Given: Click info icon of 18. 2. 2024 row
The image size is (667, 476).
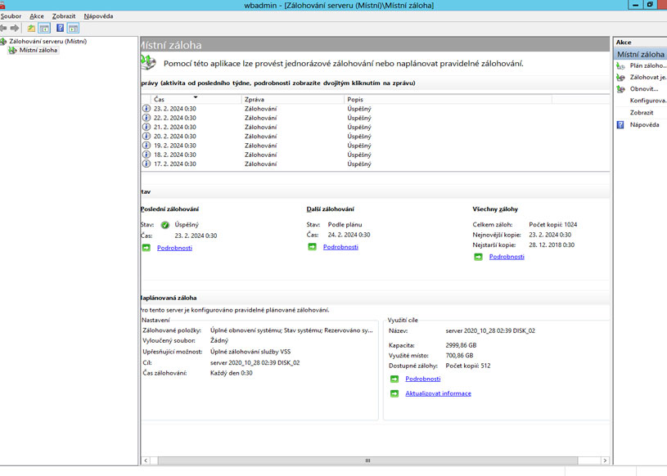Looking at the screenshot, I should (x=146, y=155).
